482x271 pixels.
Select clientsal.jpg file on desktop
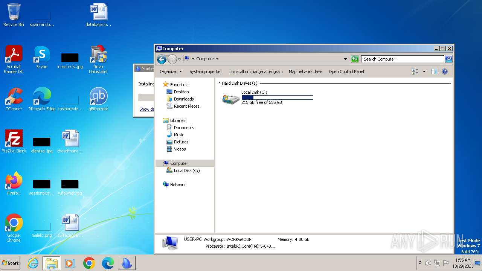(x=42, y=145)
